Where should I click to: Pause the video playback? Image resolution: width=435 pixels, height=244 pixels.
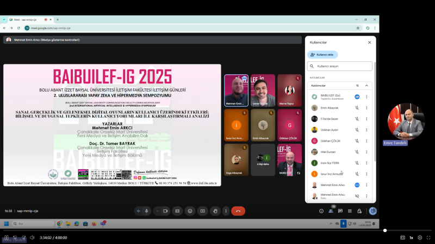(6, 237)
